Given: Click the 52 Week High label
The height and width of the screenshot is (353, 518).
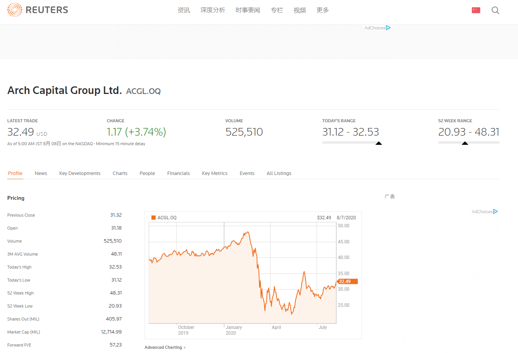Looking at the screenshot, I should 21,293.
